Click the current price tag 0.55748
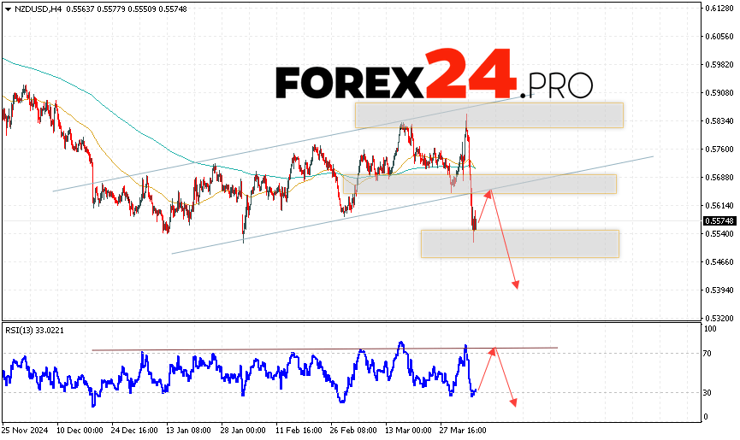The height and width of the screenshot is (440, 740). tap(719, 221)
